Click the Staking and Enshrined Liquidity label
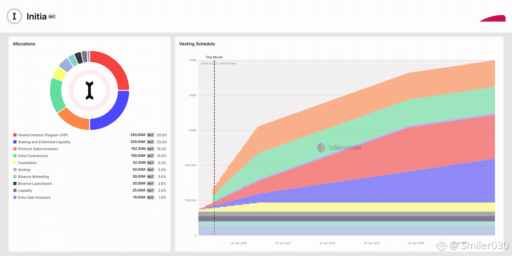The image size is (512, 256). (x=44, y=142)
